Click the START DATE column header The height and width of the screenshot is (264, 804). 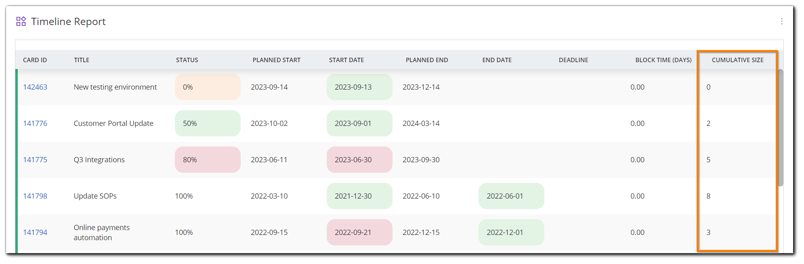point(346,60)
